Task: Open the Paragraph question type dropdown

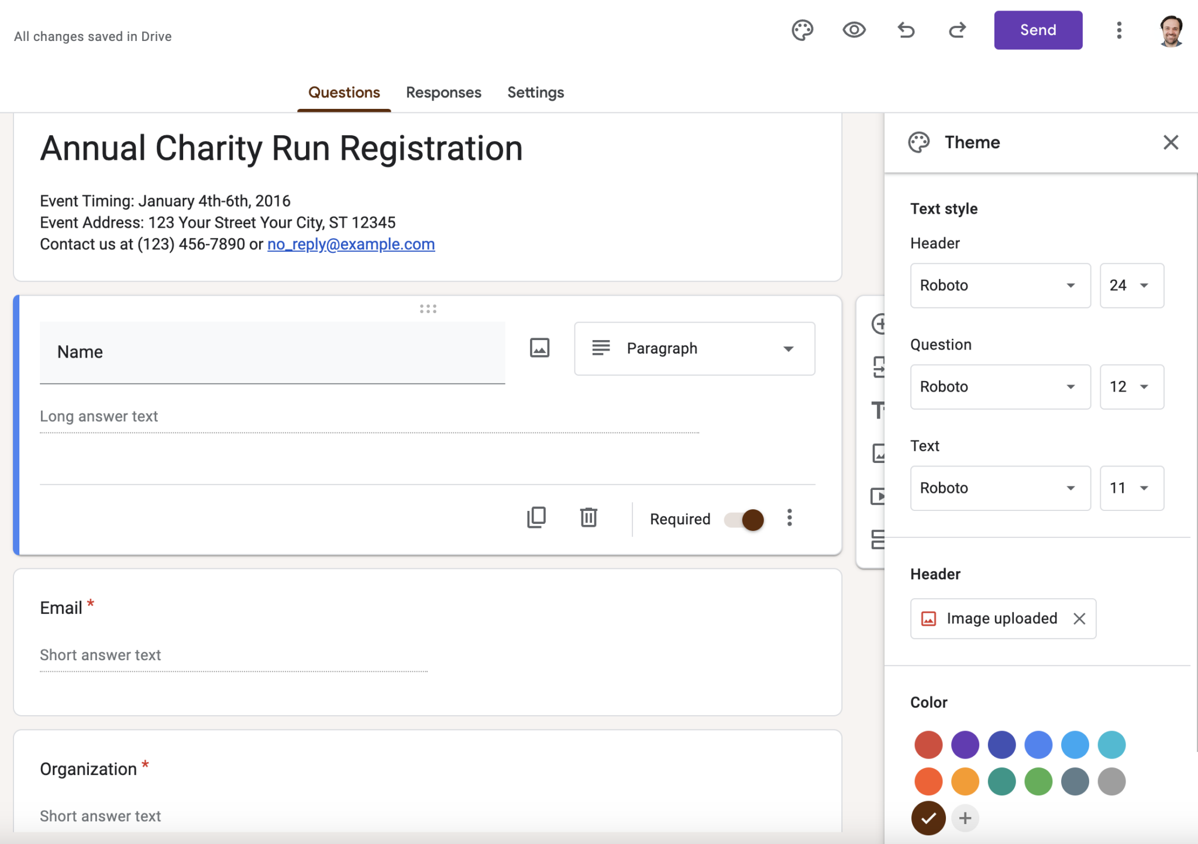Action: pos(694,348)
